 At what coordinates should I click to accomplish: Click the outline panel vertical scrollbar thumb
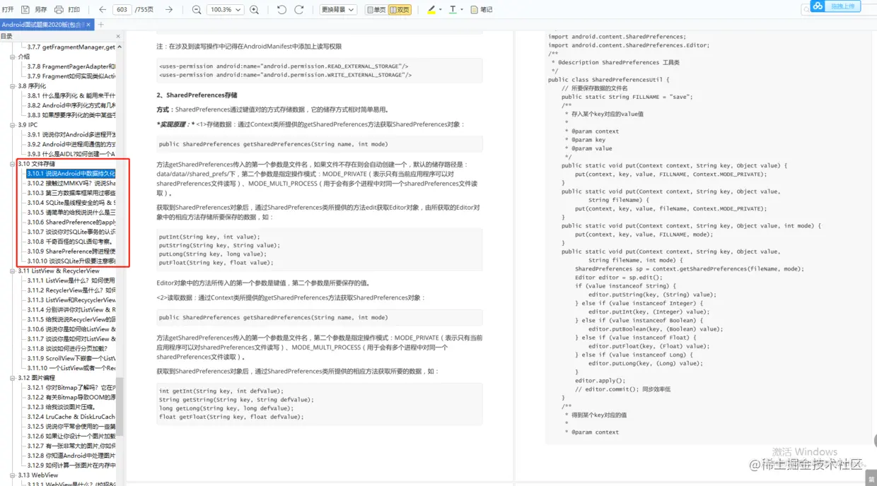tap(120, 407)
